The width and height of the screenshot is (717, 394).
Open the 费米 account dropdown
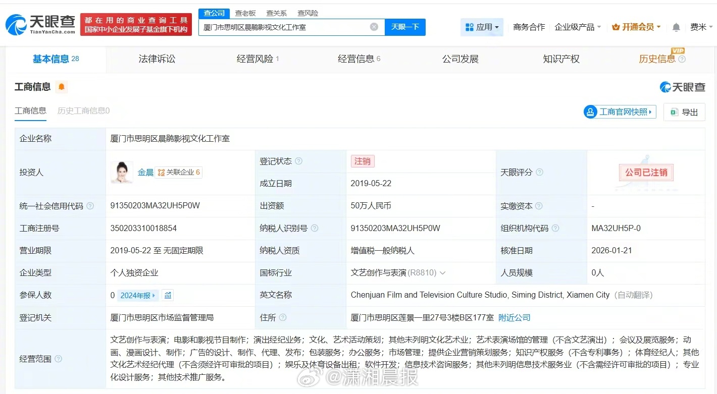coord(701,27)
